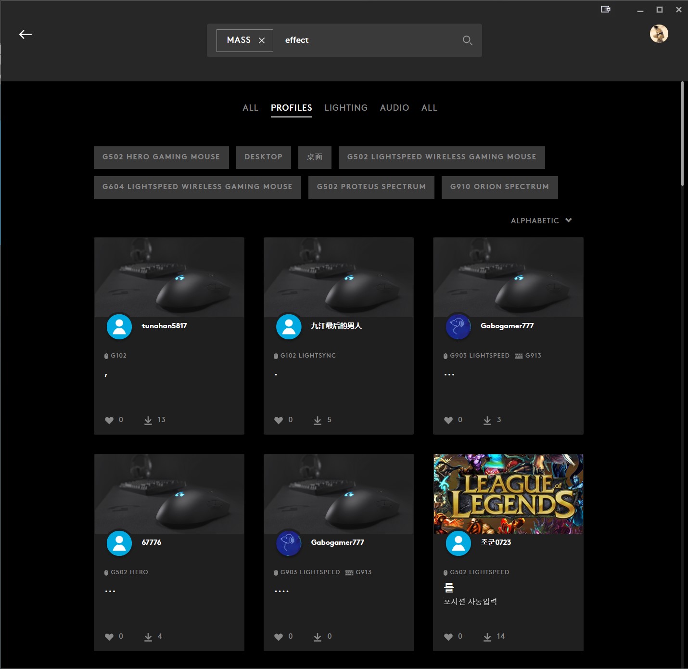The image size is (688, 669).
Task: Click the download icon on tunahan5817's profile
Action: tap(148, 420)
